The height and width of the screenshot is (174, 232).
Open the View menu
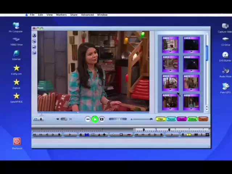(x=50, y=15)
